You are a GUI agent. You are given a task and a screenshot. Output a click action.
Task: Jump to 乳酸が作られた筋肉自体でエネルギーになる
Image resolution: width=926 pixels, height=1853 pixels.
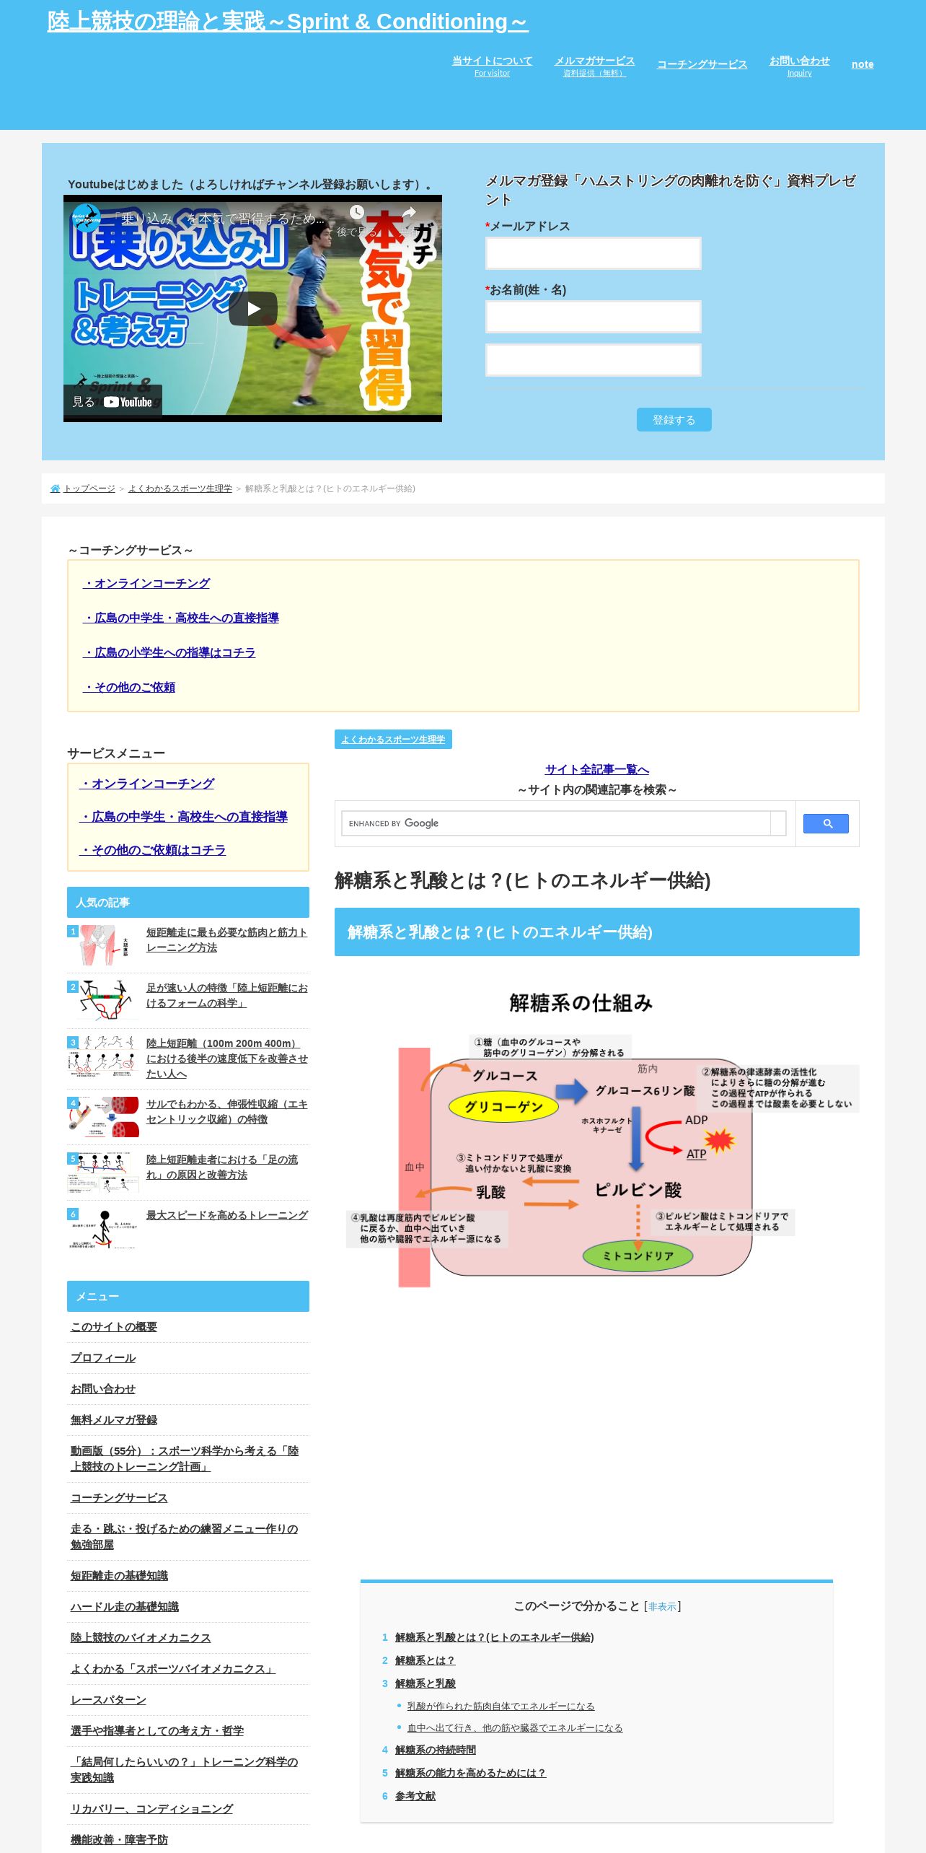coord(501,1707)
